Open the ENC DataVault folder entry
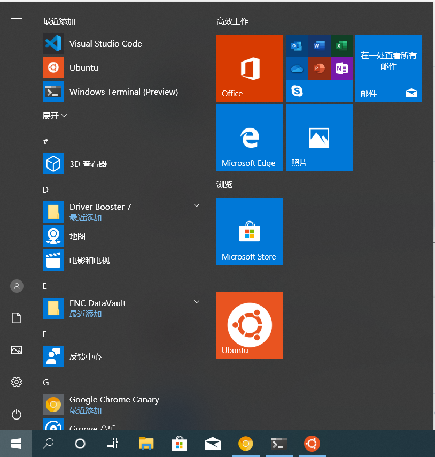This screenshot has height=457, width=435. pos(122,308)
